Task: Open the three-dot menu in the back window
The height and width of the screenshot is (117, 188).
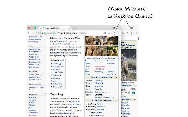Action: [x=136, y=33]
